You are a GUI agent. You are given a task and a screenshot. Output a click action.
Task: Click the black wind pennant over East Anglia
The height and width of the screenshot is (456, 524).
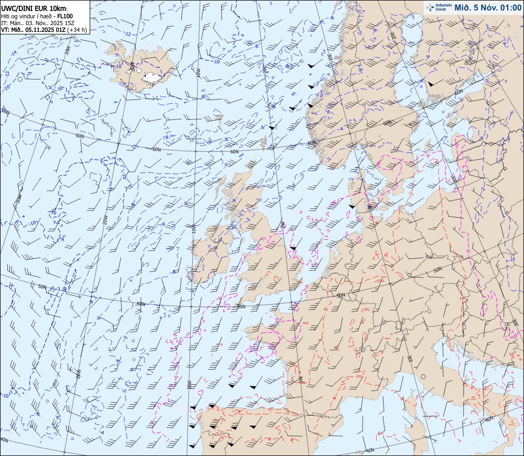click(293, 248)
